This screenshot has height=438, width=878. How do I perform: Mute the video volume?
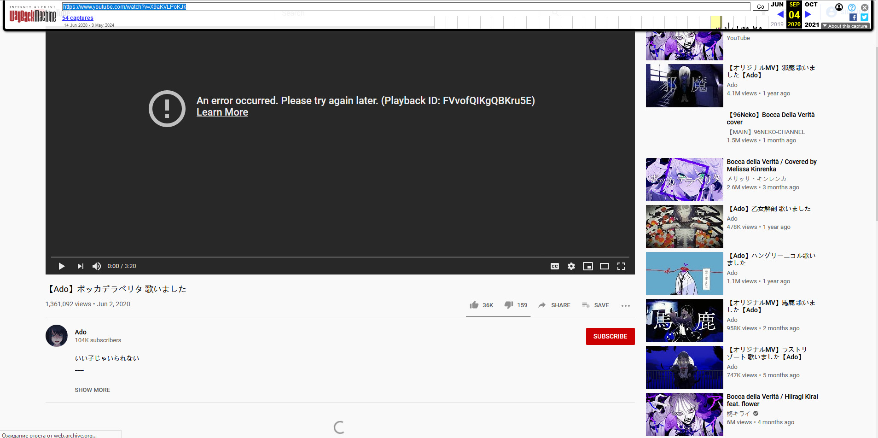click(97, 266)
